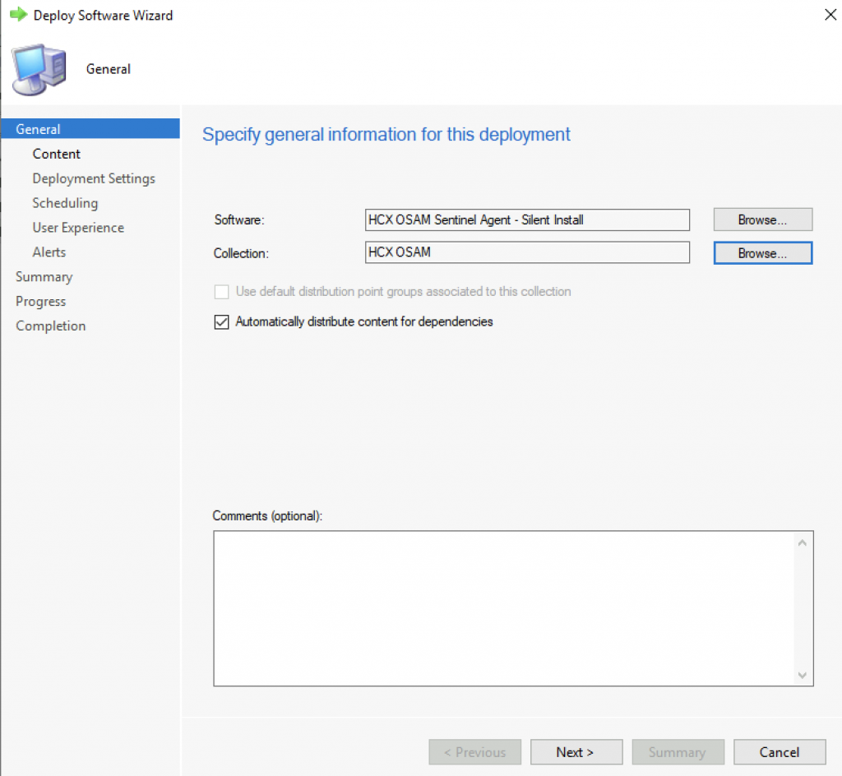This screenshot has width=842, height=776.
Task: Open the Scheduling step
Action: click(66, 203)
